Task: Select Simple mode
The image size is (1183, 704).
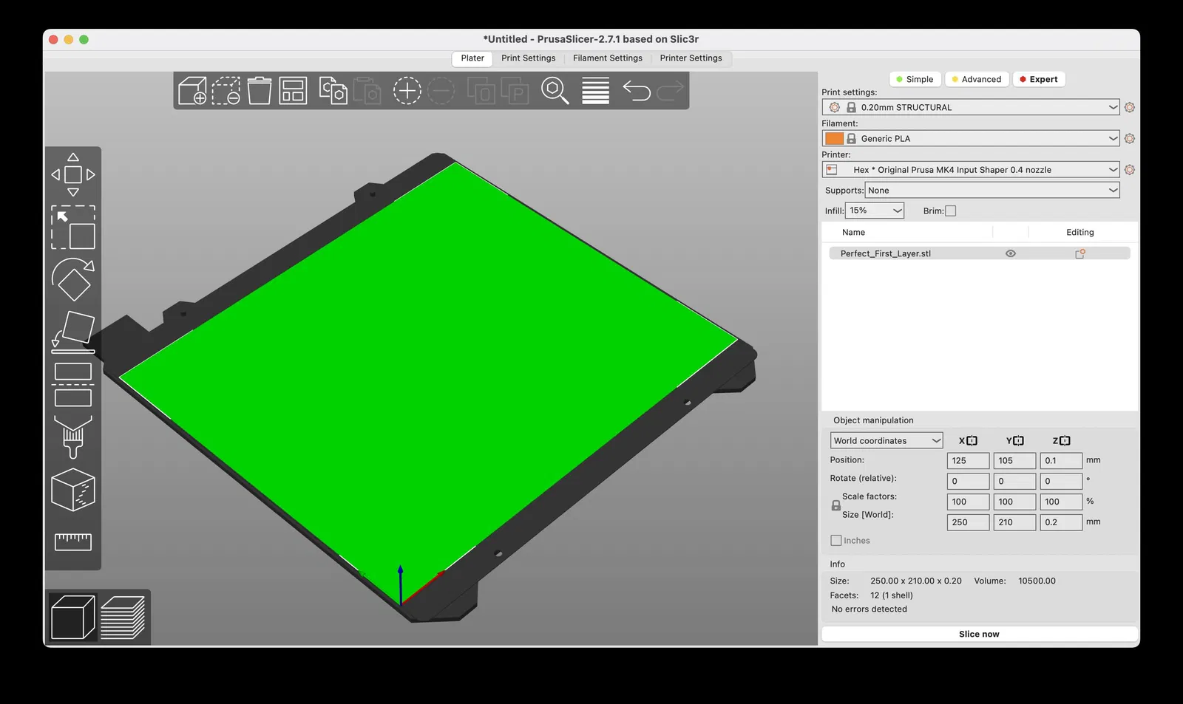Action: [x=915, y=79]
